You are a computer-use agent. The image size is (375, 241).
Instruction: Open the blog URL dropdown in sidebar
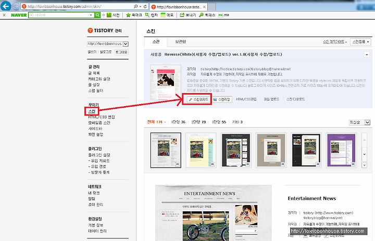click(126, 44)
